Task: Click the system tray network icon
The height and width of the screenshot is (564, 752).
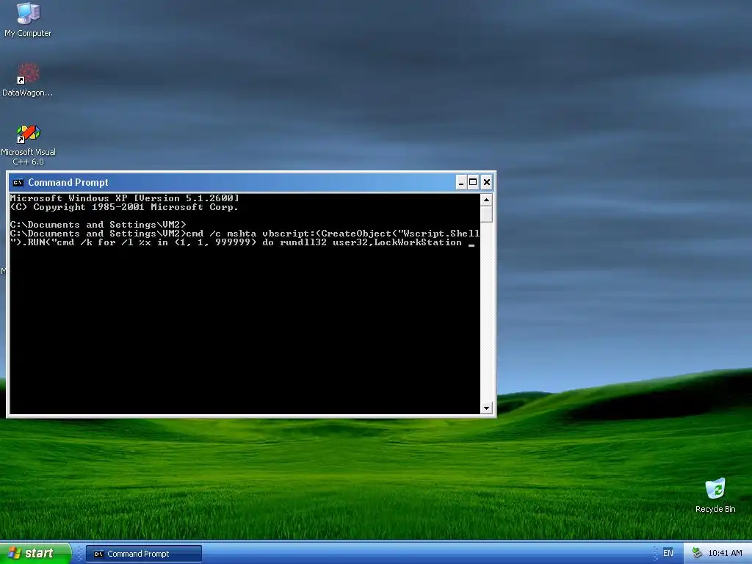Action: [x=697, y=553]
